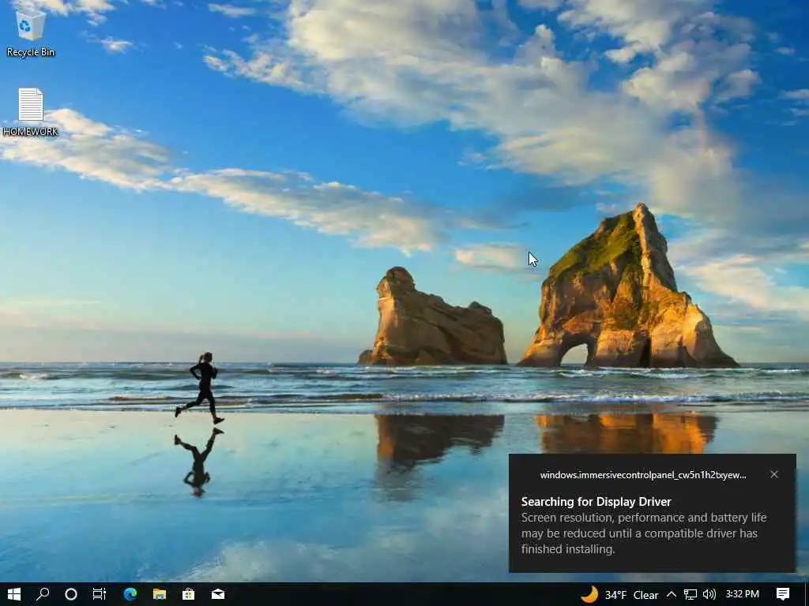Viewport: 809px width, 606px height.
Task: Open File Explorer from the taskbar
Action: pyautogui.click(x=160, y=594)
